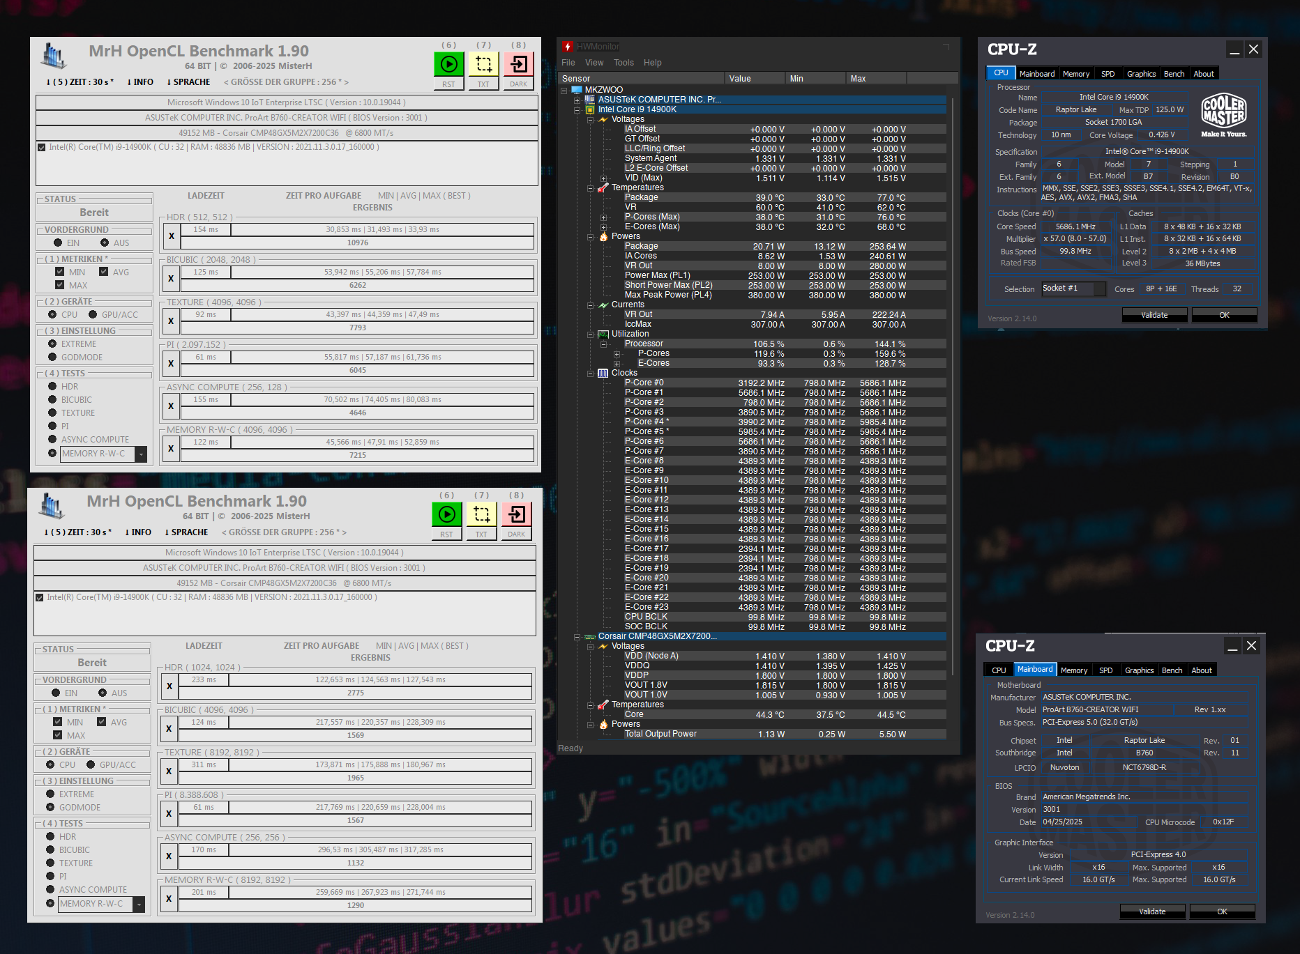This screenshot has height=954, width=1300.
Task: Toggle the MAX metric checkbox in the lower MrH window
Action: pos(58,735)
